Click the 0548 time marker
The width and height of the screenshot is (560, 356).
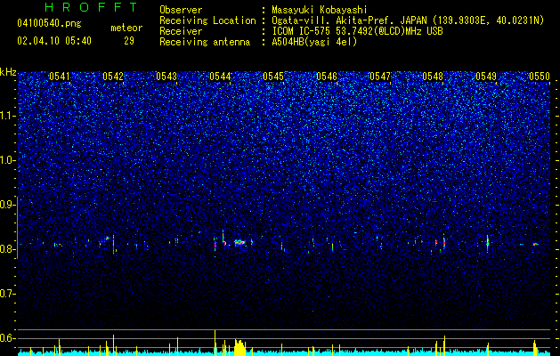pyautogui.click(x=433, y=77)
